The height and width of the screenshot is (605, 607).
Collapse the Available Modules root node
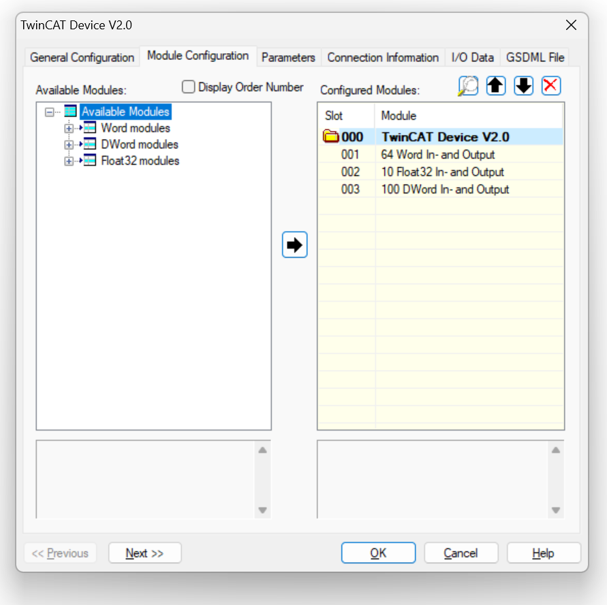(x=50, y=112)
